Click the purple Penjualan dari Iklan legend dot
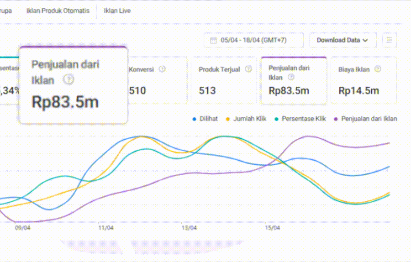This screenshot has height=262, width=411. (x=336, y=119)
